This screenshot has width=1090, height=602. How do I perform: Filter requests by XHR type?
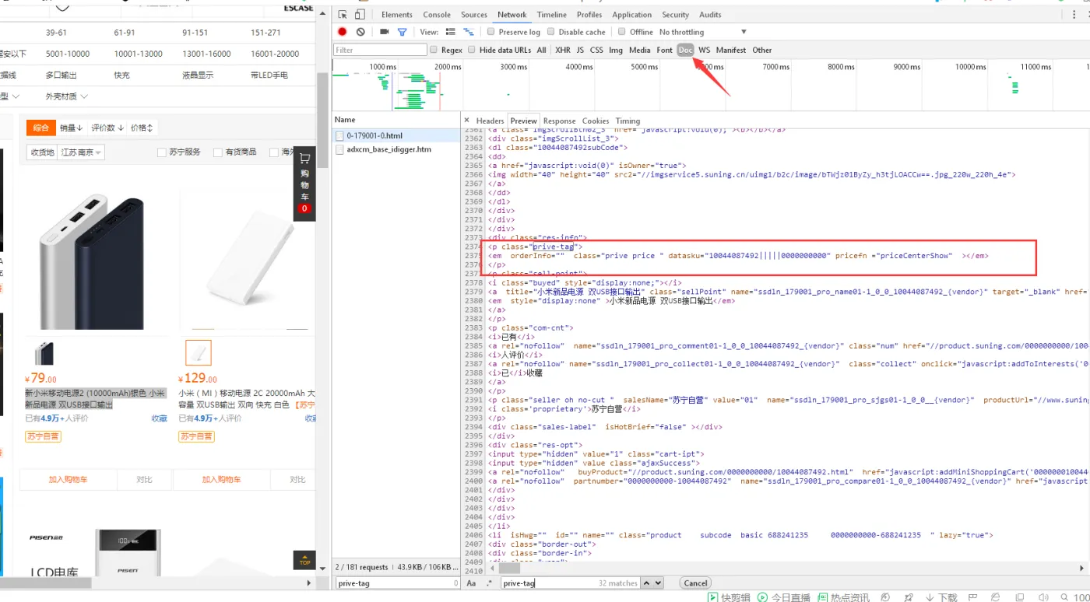[x=563, y=50]
